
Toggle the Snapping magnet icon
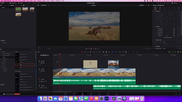(104, 52)
